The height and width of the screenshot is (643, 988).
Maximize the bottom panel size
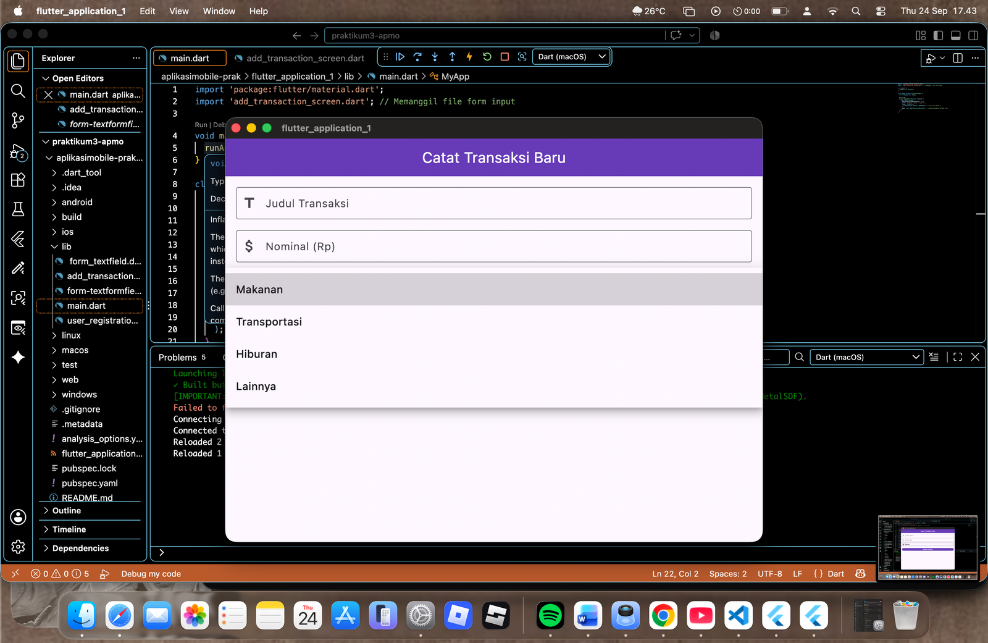[x=958, y=357]
